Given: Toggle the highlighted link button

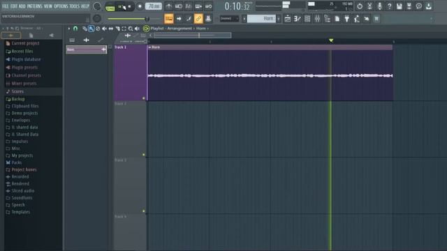Looking at the screenshot, I should click(x=198, y=19).
